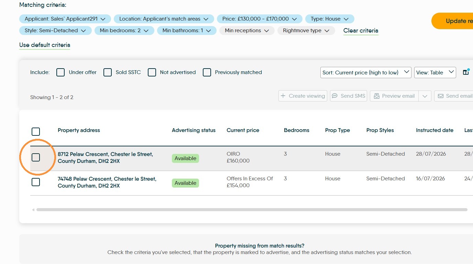Screen dimensions: 473x264
Task: Click the 16/07/2026 instructed date cell
Action: tap(430, 179)
